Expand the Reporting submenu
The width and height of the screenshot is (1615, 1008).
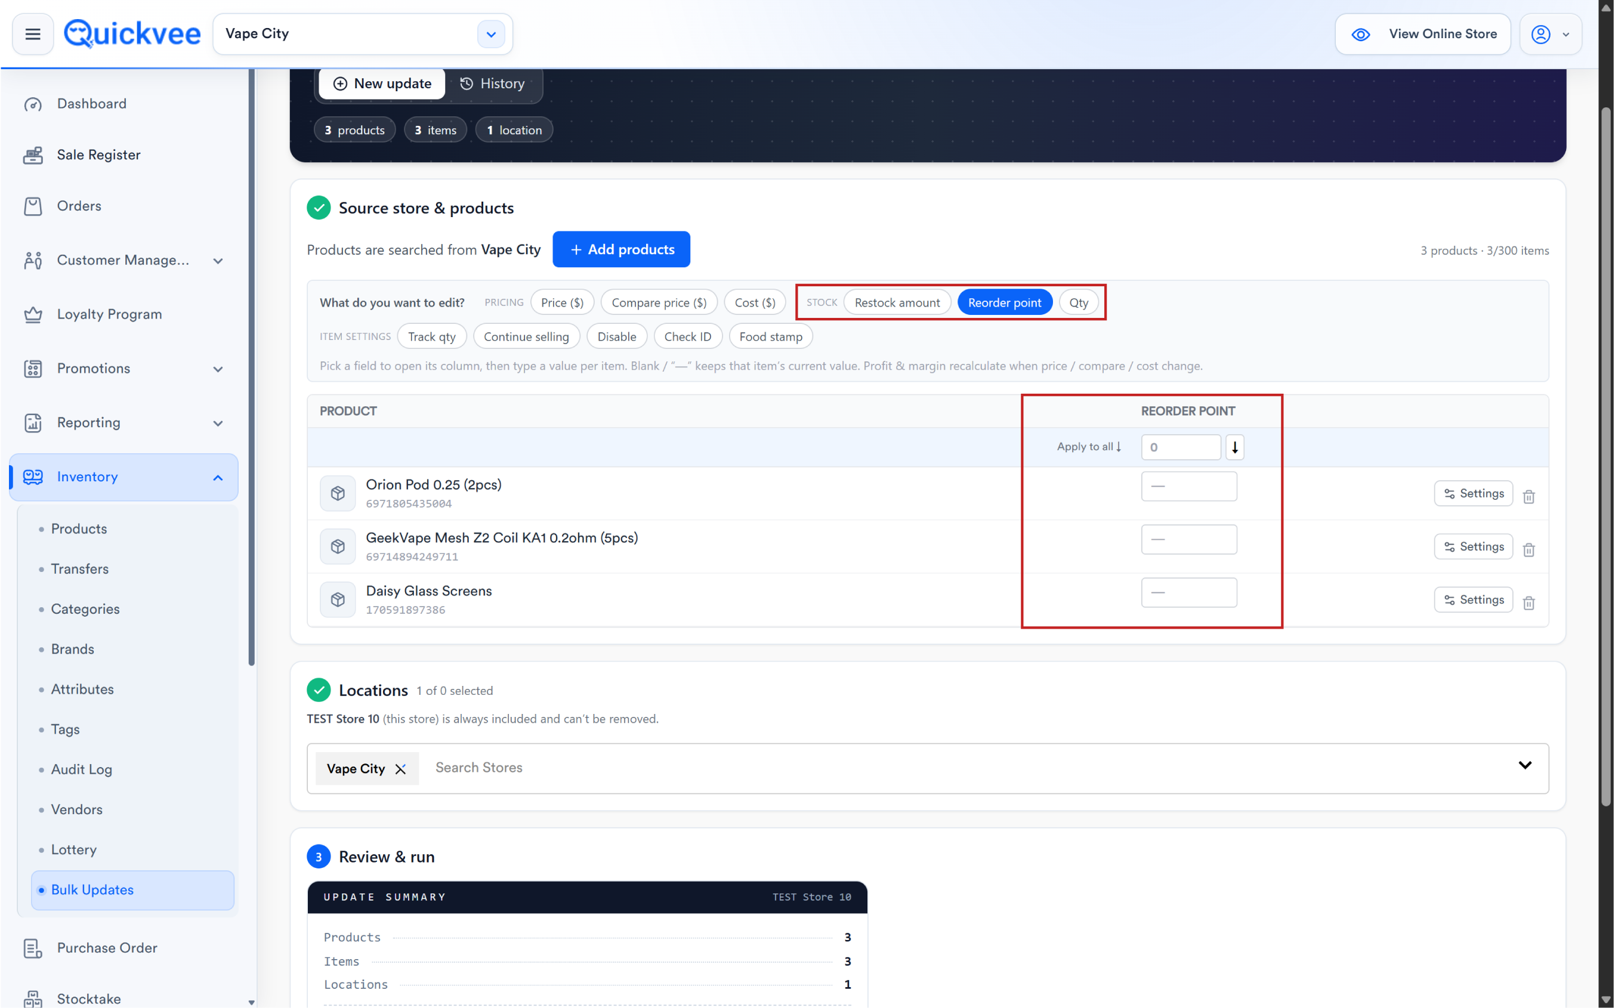[218, 423]
